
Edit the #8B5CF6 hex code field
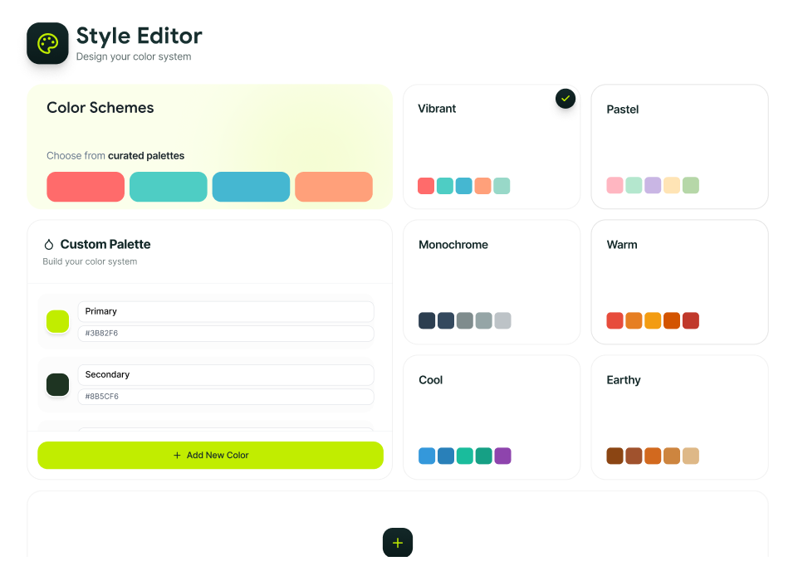click(225, 397)
